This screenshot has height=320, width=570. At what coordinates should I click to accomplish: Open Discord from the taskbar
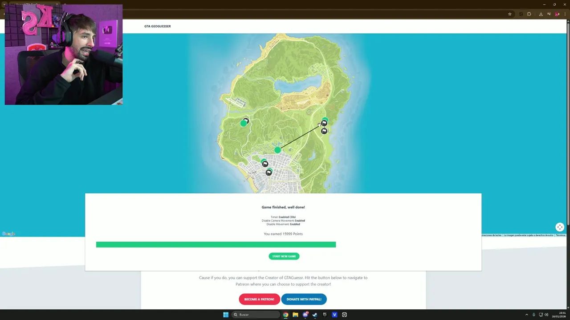click(305, 315)
